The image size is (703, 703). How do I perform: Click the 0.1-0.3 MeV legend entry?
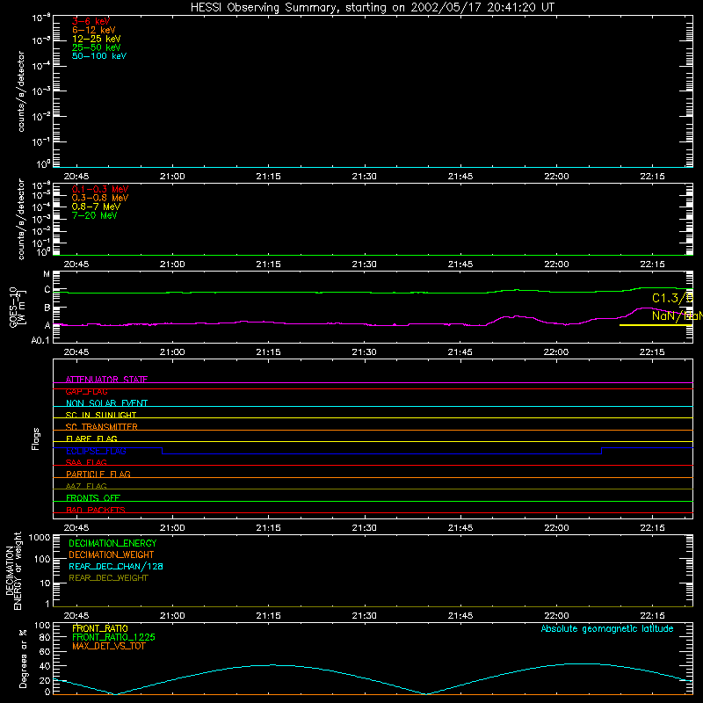100,189
